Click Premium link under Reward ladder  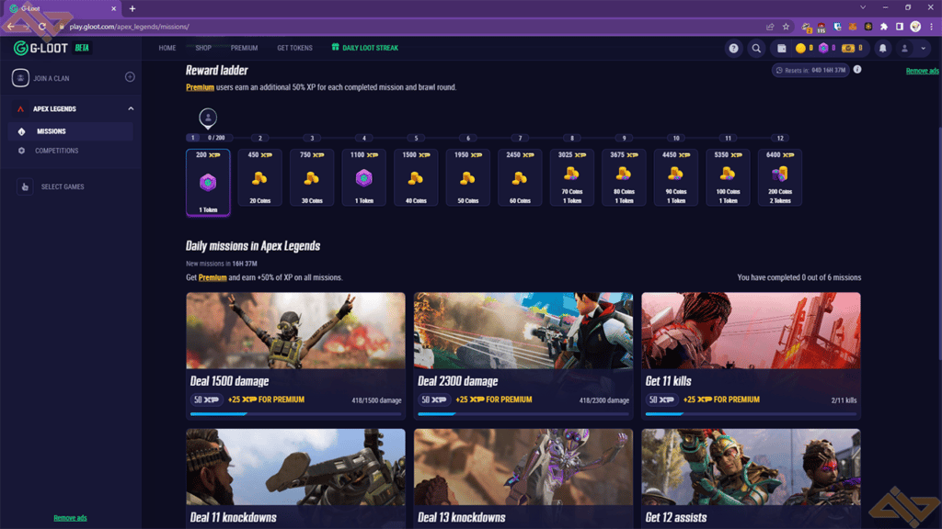tap(200, 87)
